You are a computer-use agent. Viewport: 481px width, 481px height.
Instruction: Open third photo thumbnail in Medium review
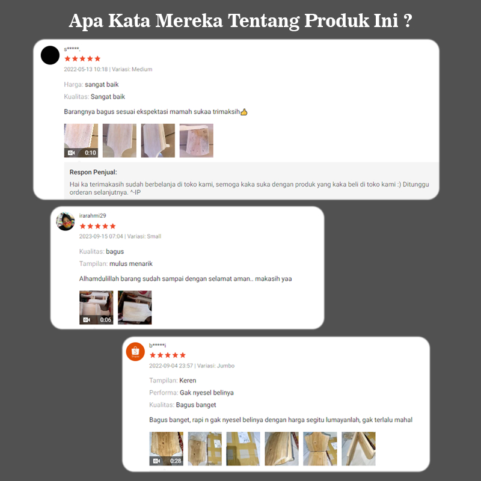tap(158, 141)
